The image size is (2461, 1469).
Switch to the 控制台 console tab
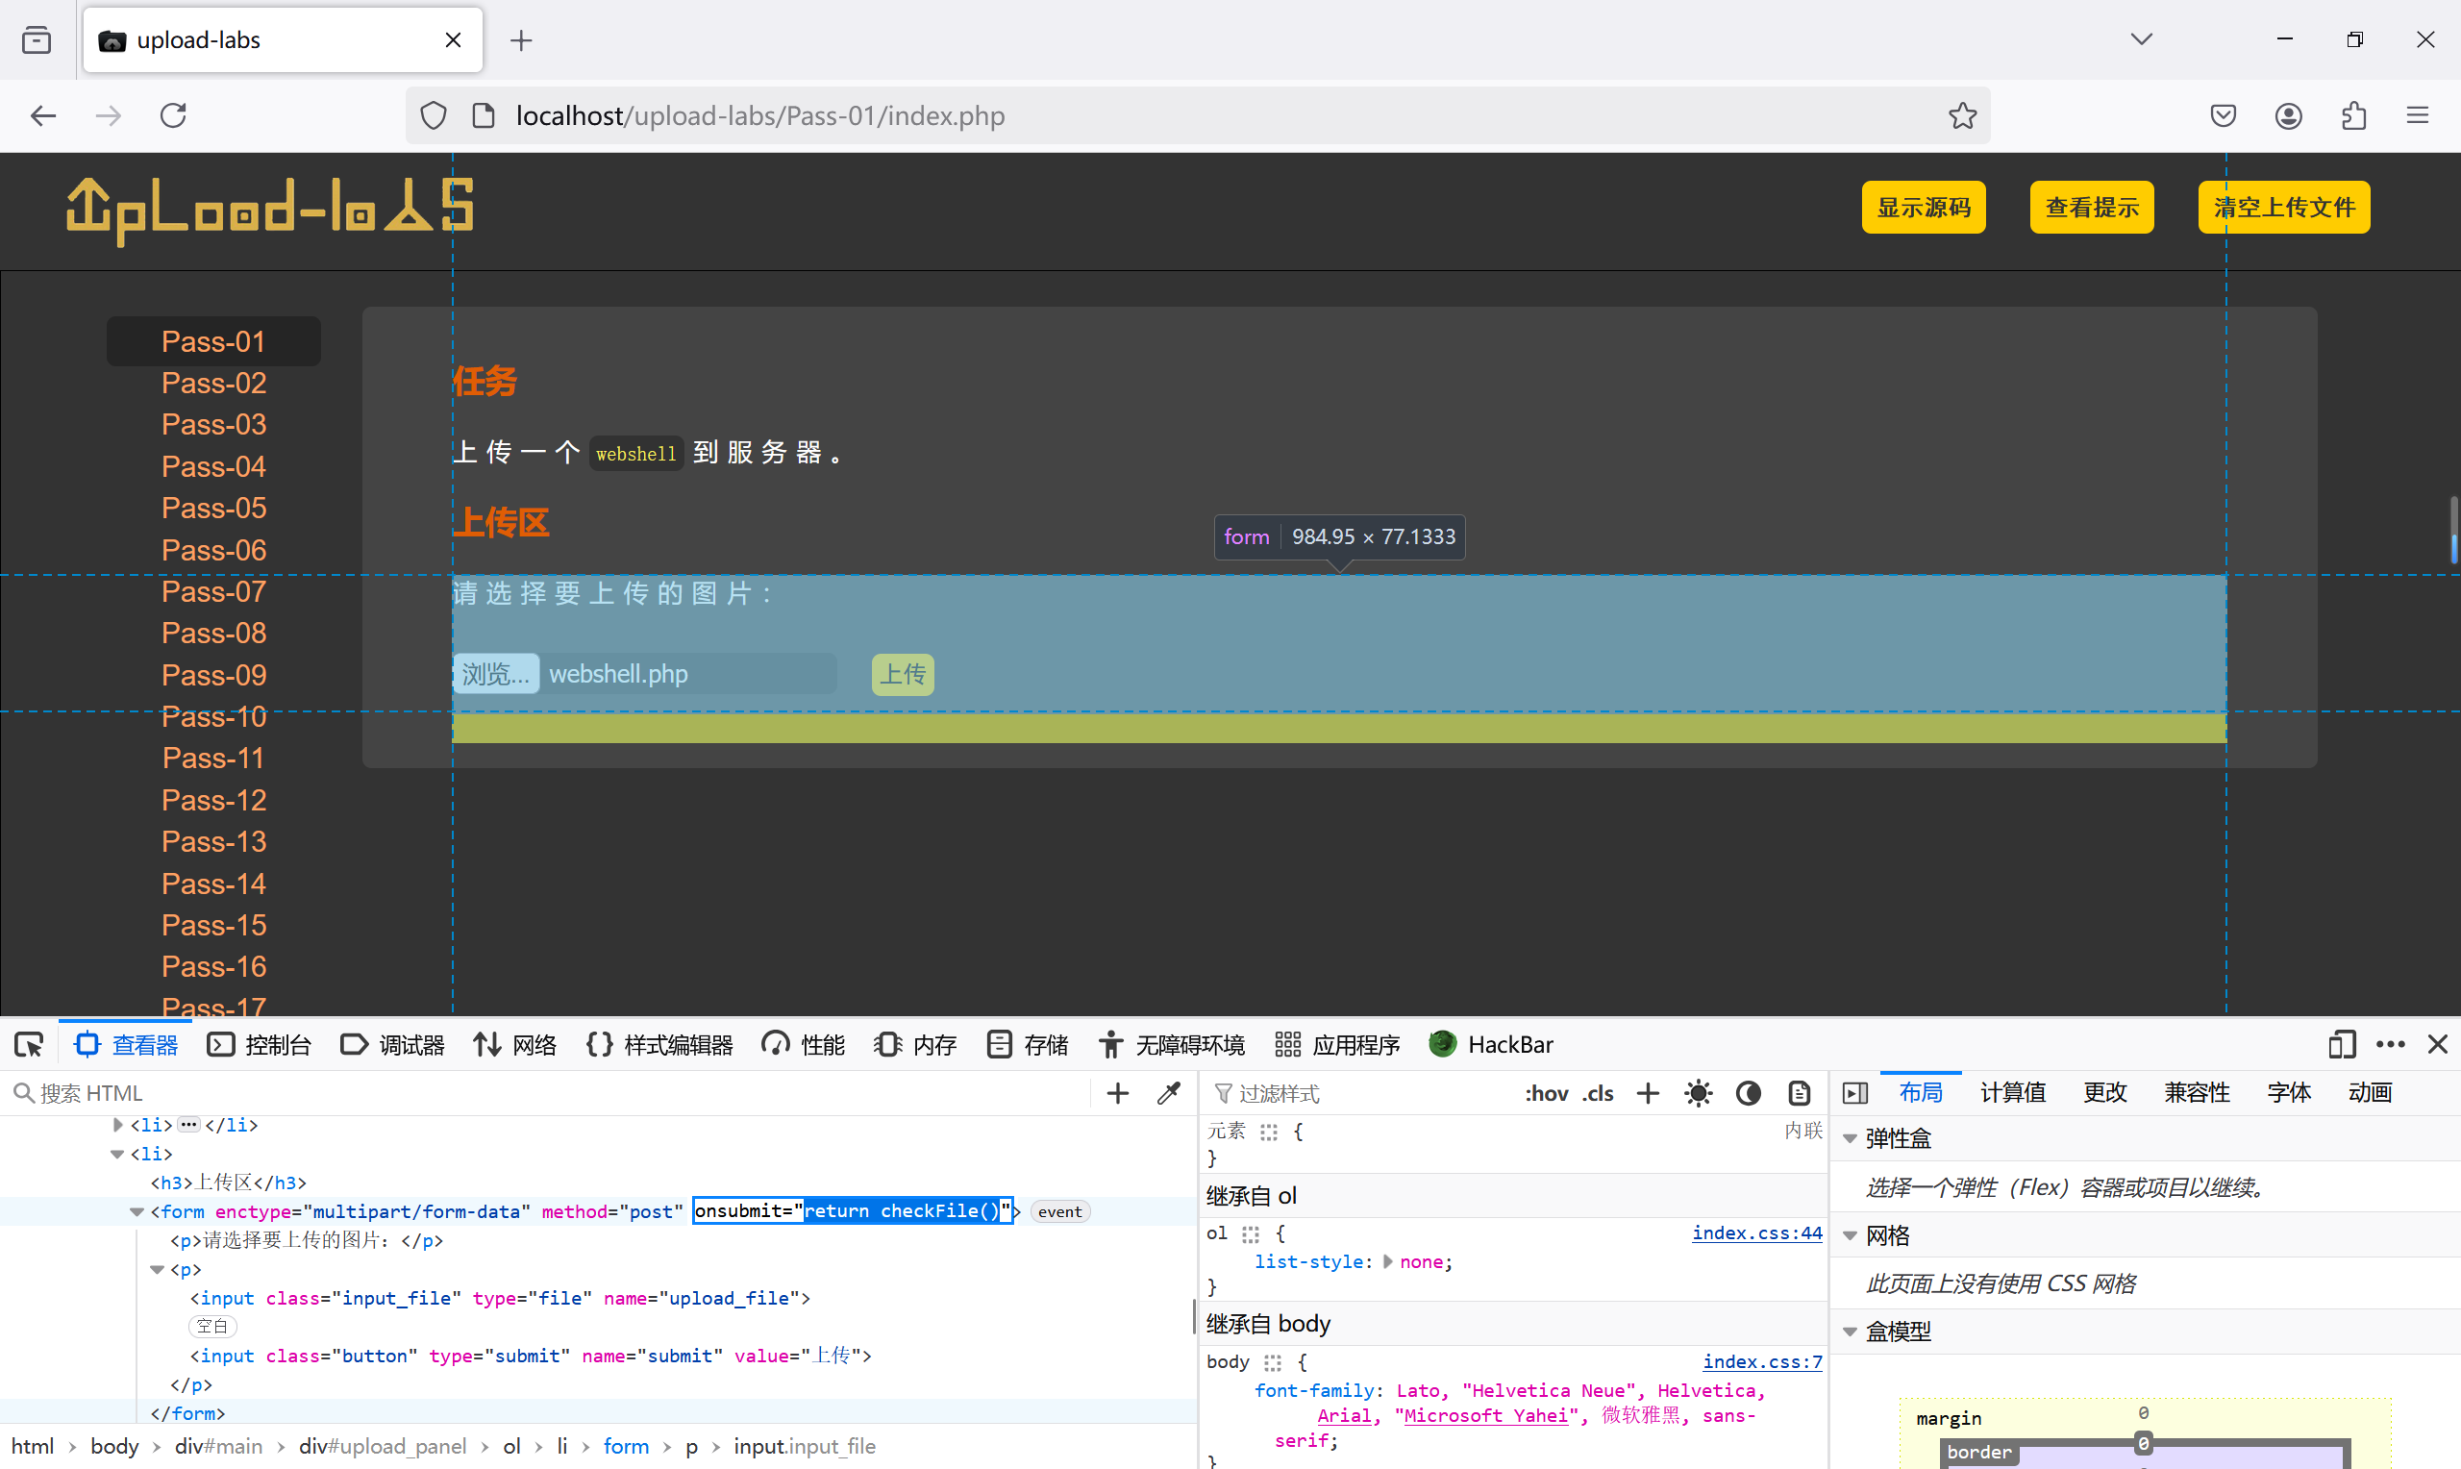[x=261, y=1044]
